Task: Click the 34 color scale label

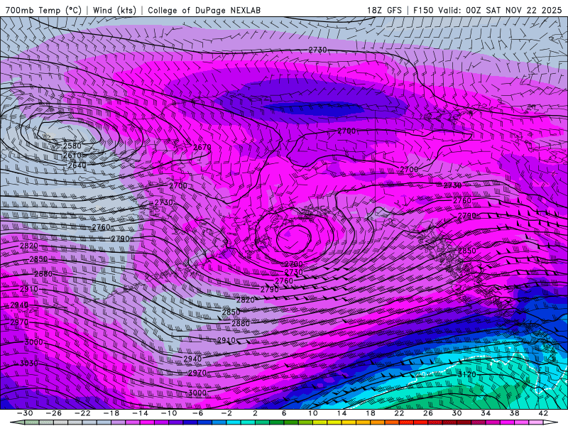Action: tap(486, 413)
